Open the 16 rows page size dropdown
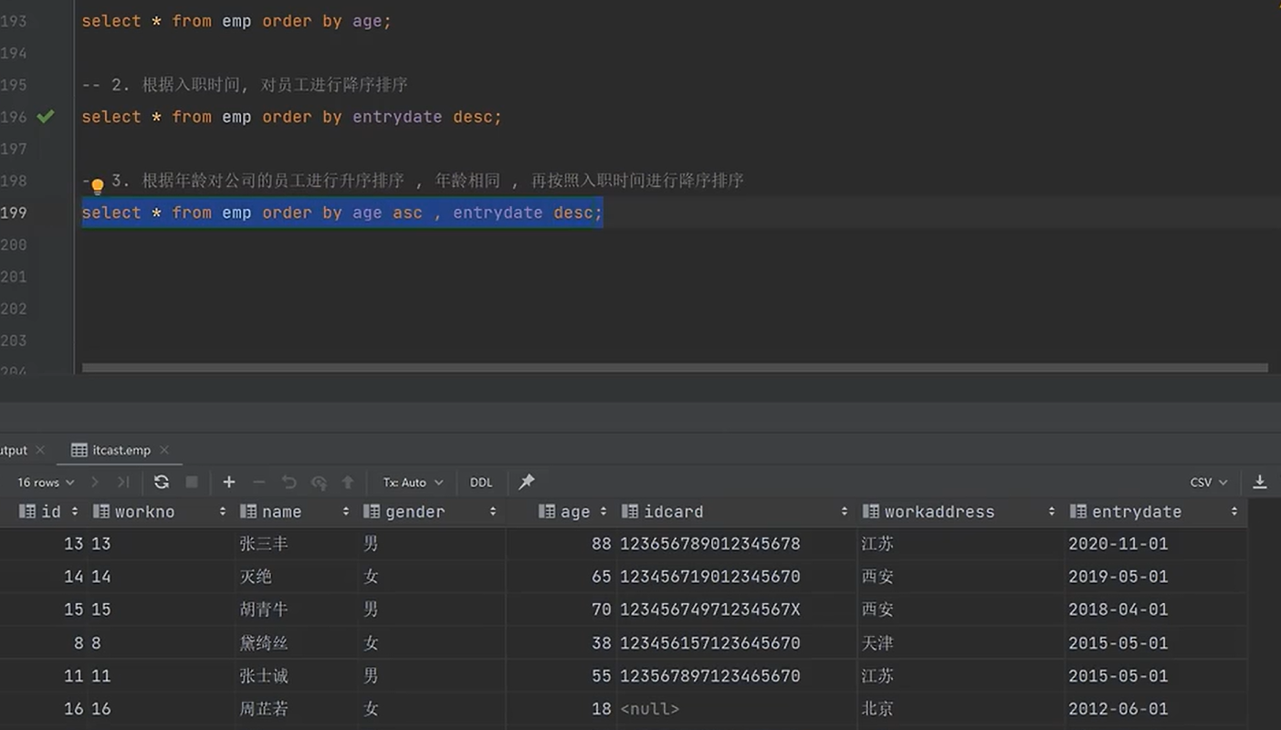The width and height of the screenshot is (1281, 730). click(x=46, y=482)
